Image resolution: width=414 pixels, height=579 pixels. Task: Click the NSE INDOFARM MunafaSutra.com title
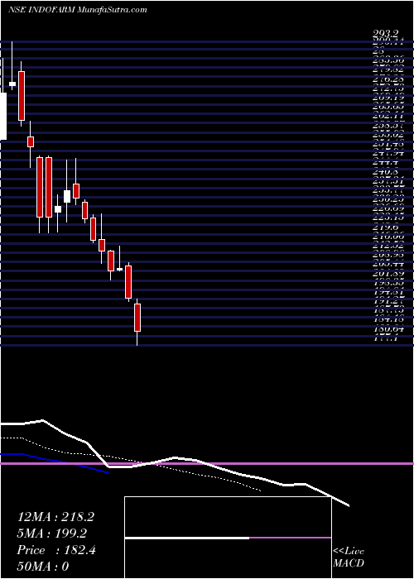point(78,10)
